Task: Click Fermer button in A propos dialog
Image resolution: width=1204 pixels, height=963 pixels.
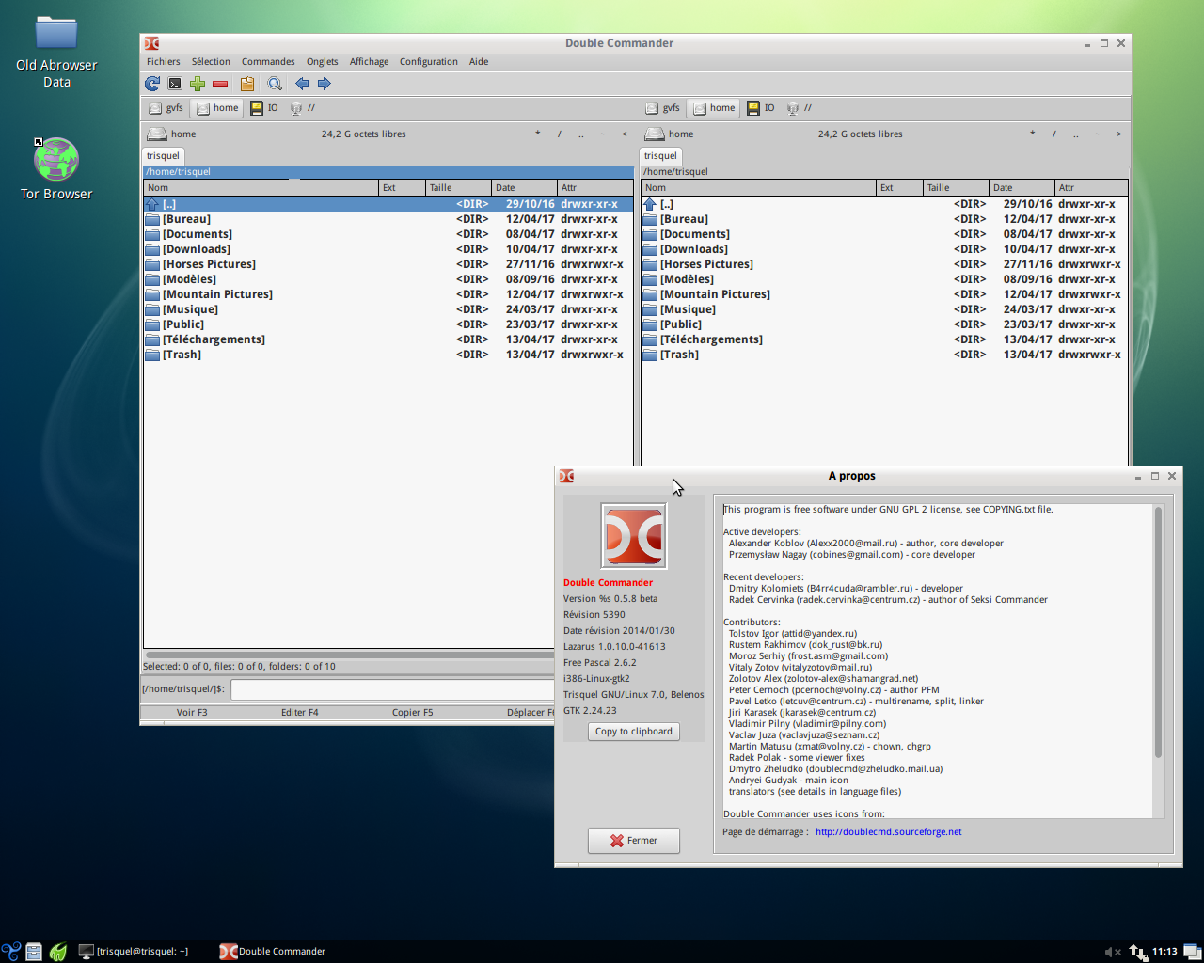Action: pos(634,841)
